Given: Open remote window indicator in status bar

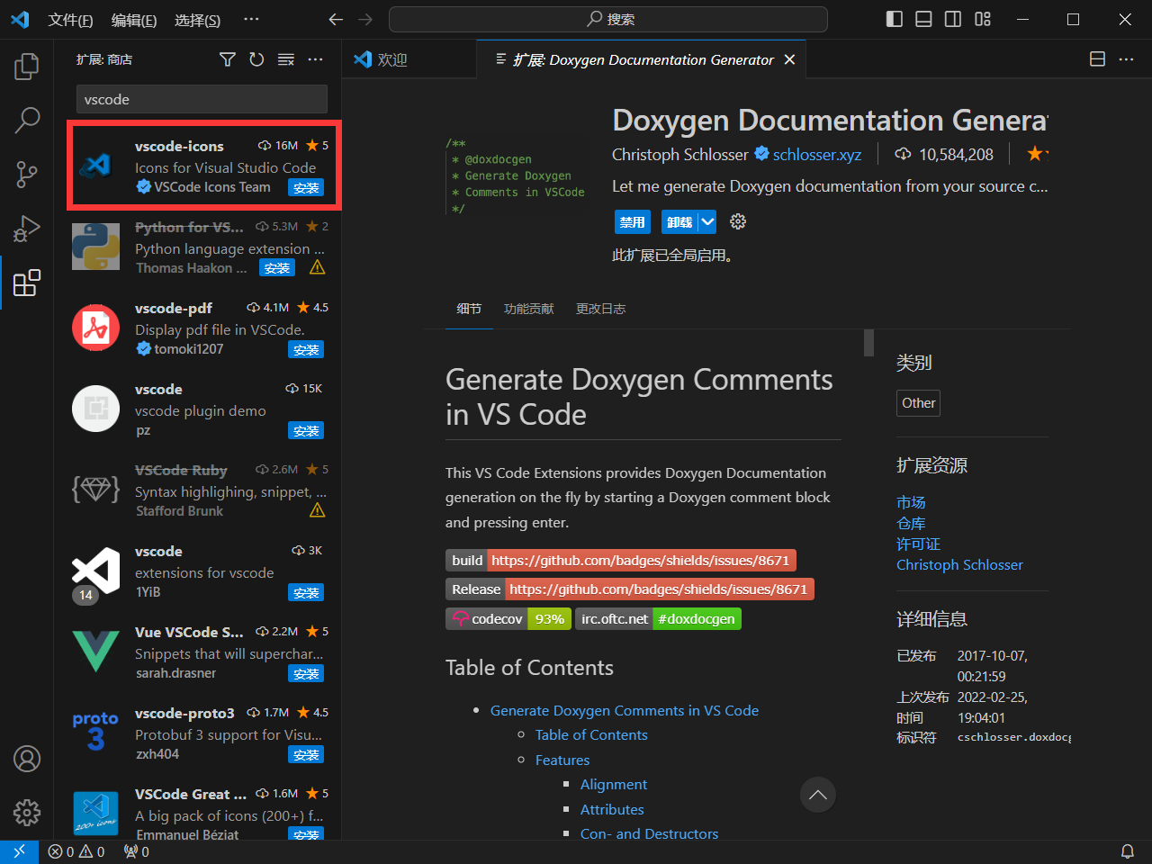Looking at the screenshot, I should [x=19, y=851].
